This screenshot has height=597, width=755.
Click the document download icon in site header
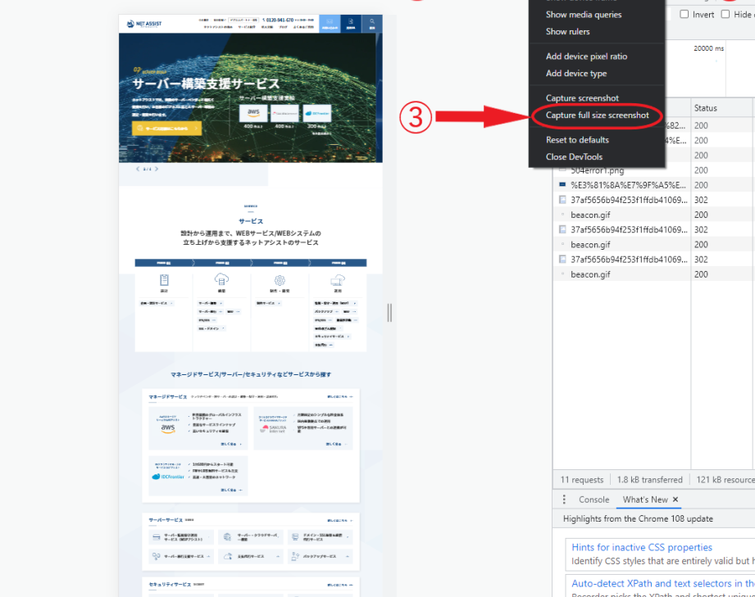click(351, 23)
